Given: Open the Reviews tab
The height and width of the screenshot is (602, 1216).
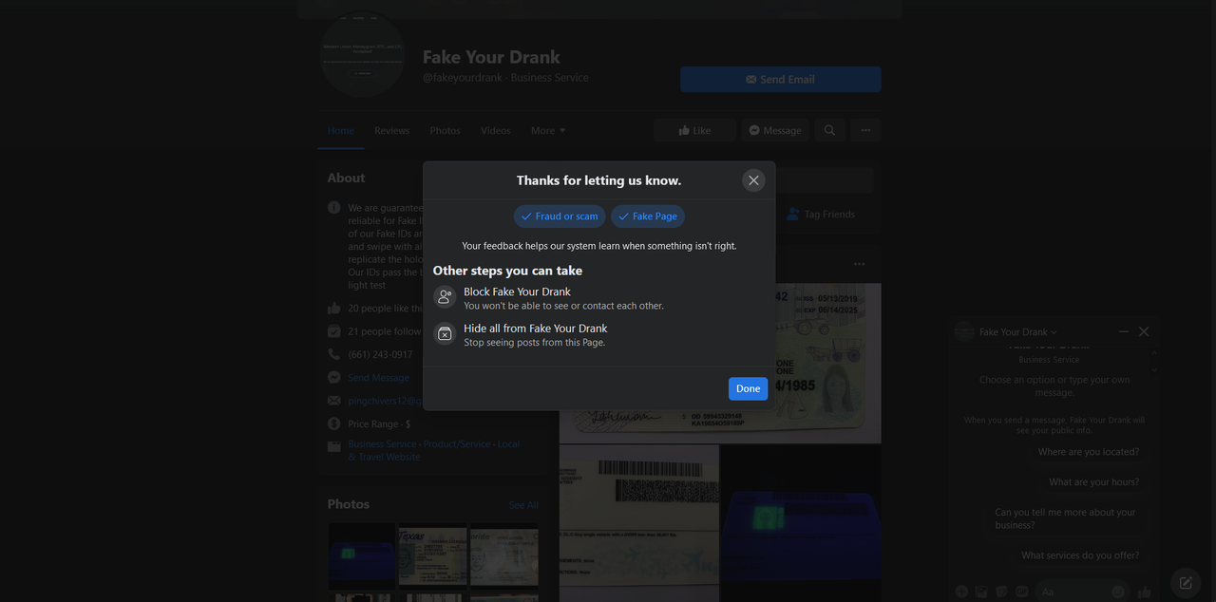Looking at the screenshot, I should pyautogui.click(x=391, y=131).
